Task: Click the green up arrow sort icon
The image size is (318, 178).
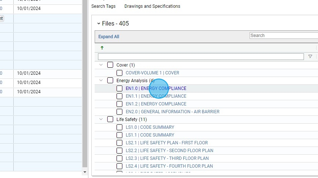Action: coord(102,48)
